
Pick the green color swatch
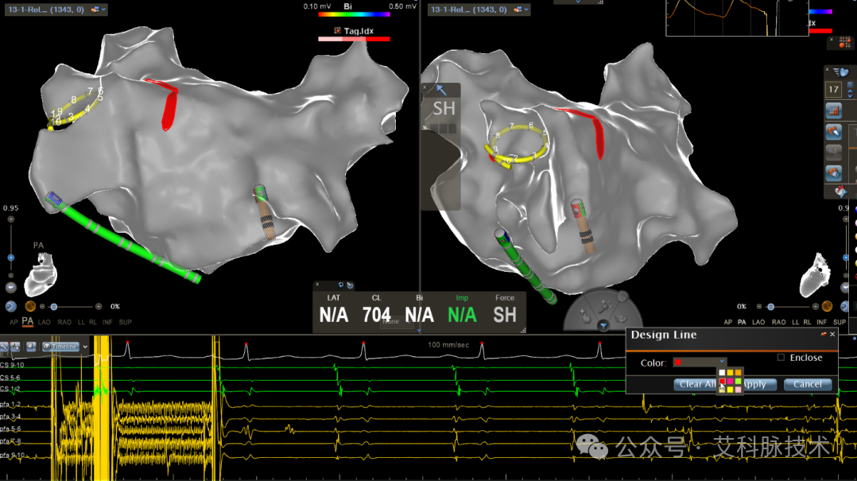pyautogui.click(x=738, y=381)
